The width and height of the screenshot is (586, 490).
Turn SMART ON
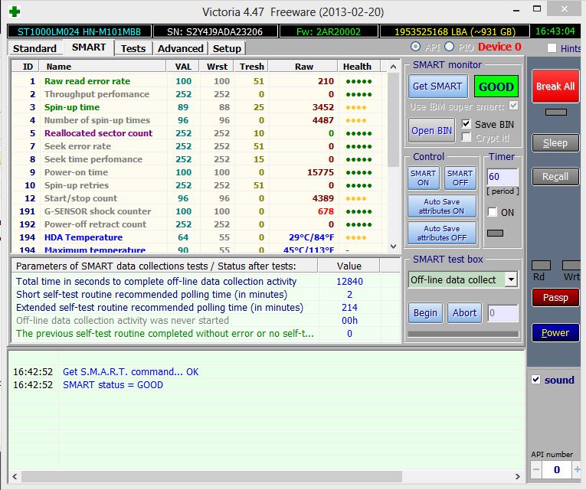click(x=423, y=178)
